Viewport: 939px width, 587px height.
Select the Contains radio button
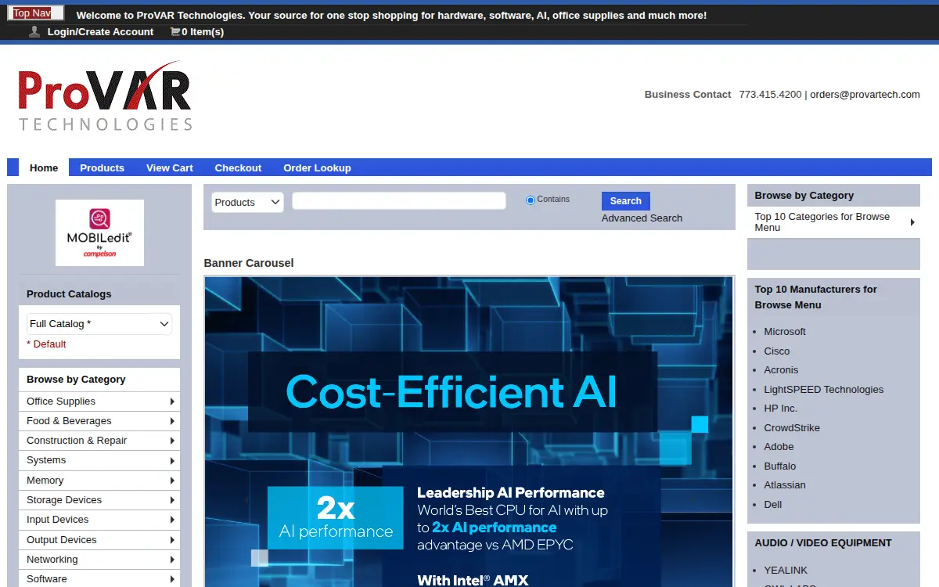coord(531,200)
